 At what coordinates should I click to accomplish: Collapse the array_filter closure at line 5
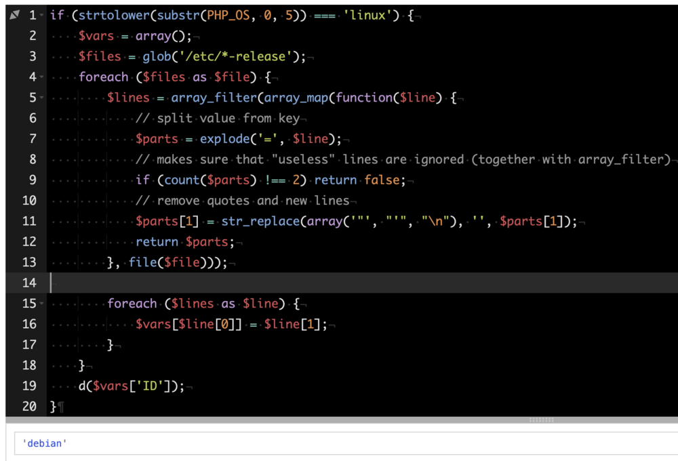(42, 98)
